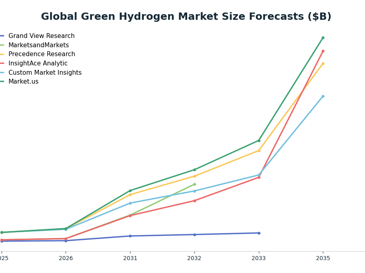365x273 pixels.
Task: Click the 2026 x-axis label
Action: click(66, 258)
